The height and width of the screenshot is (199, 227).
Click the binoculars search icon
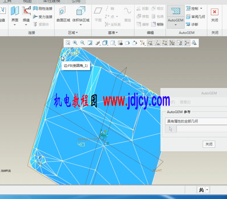(x=201, y=190)
